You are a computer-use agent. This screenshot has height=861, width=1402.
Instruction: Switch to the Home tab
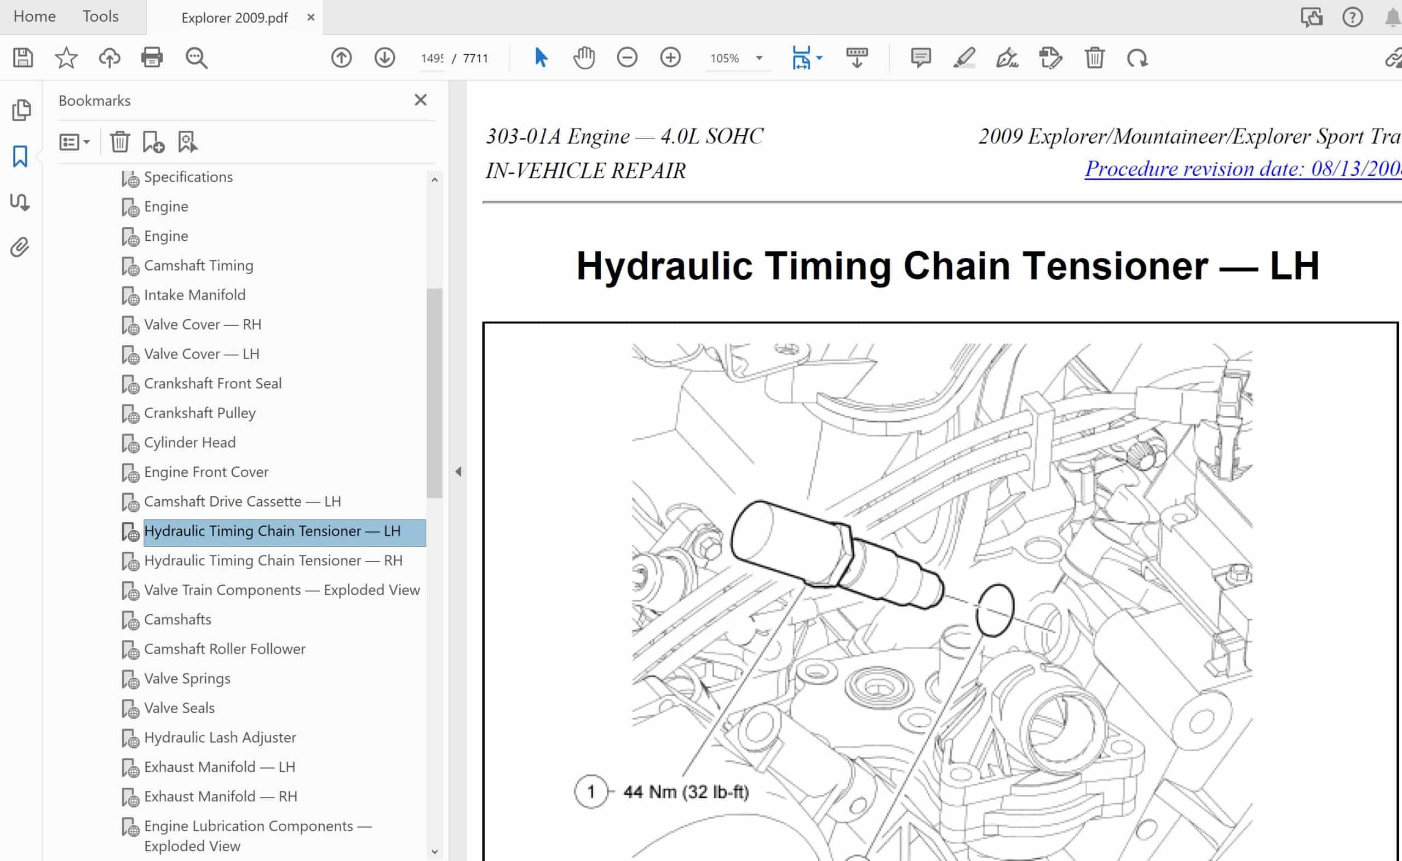tap(35, 16)
